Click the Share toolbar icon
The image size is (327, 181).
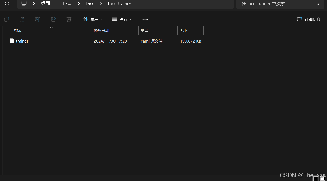coord(53,19)
